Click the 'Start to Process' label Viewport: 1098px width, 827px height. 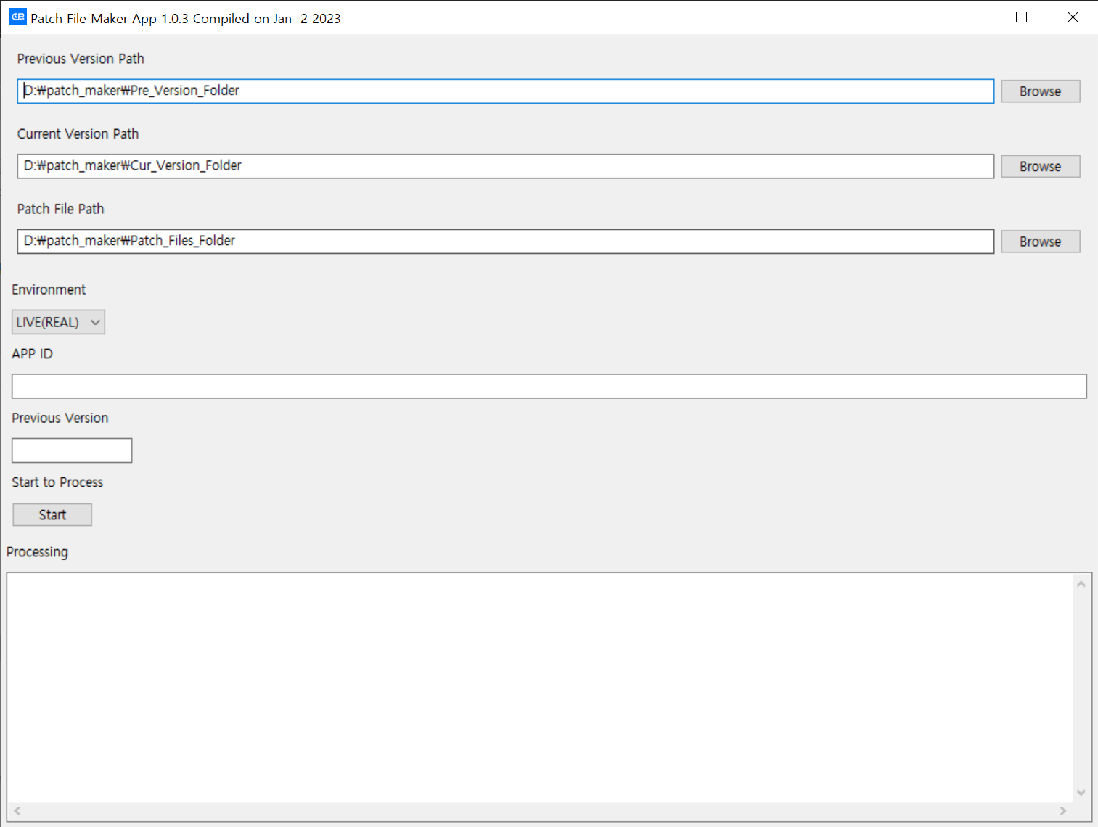57,482
